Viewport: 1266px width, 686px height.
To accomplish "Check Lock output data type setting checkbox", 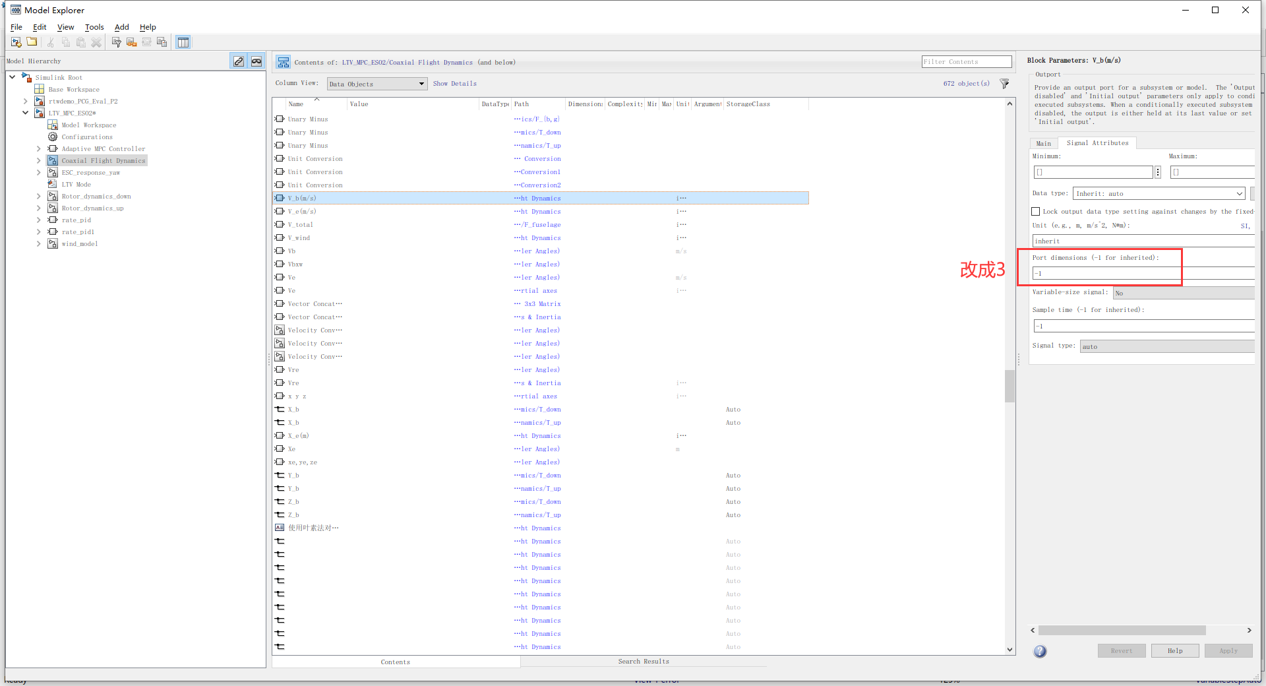I will (x=1036, y=212).
